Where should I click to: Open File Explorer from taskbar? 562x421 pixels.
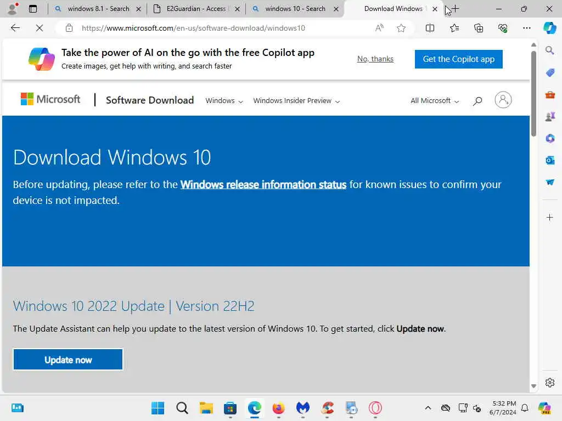206,408
